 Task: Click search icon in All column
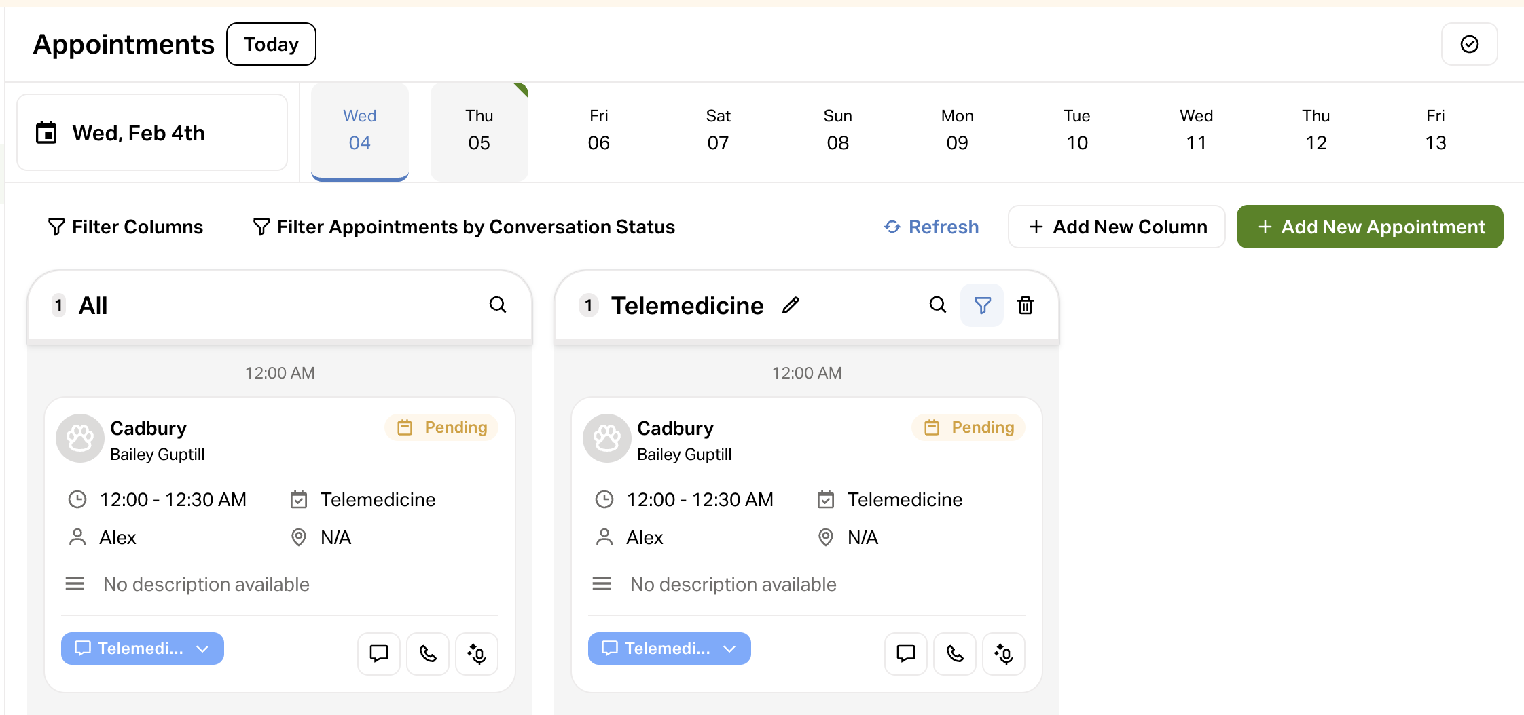[498, 305]
